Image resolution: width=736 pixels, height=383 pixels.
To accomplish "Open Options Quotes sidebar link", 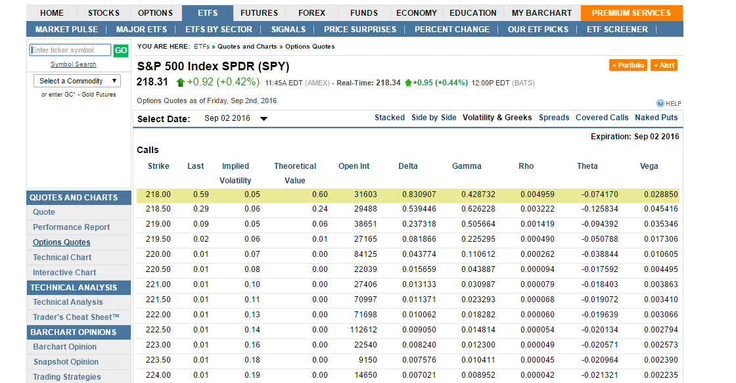I will (x=62, y=242).
